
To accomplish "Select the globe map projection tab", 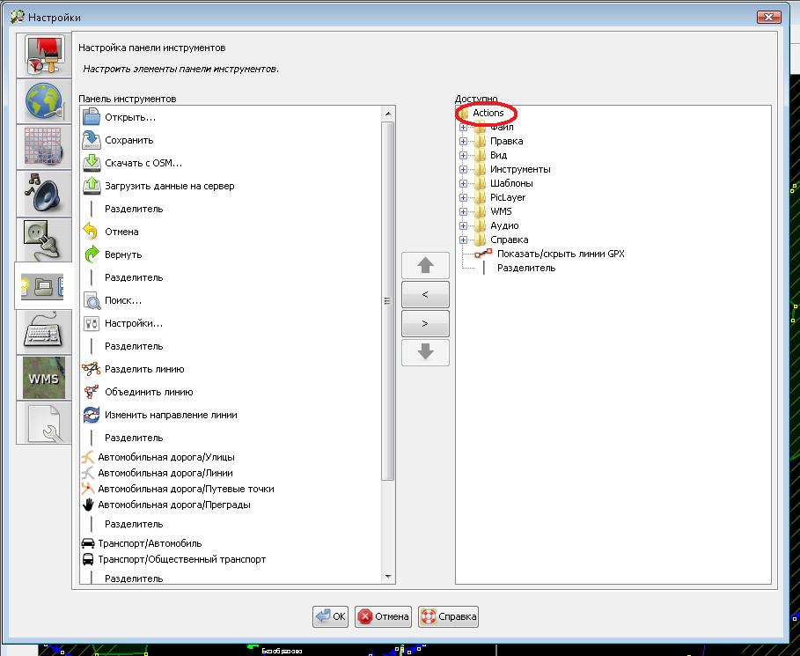I will (43, 103).
